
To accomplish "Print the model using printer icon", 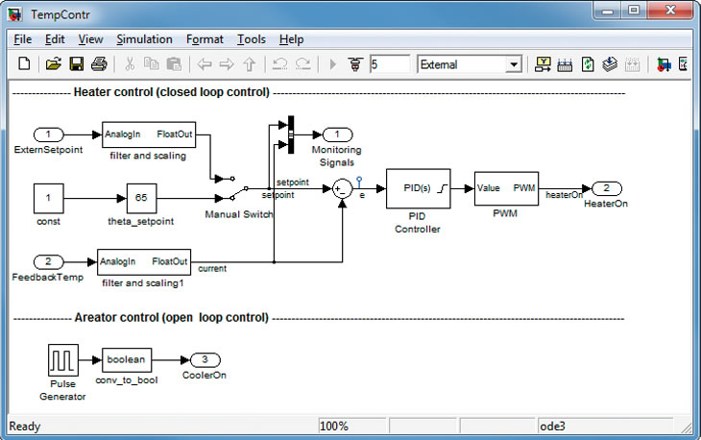I will [99, 64].
